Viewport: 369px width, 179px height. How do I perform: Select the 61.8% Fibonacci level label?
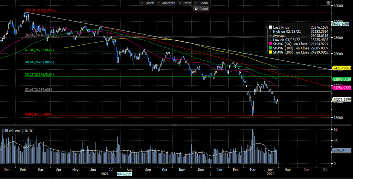[39, 49]
